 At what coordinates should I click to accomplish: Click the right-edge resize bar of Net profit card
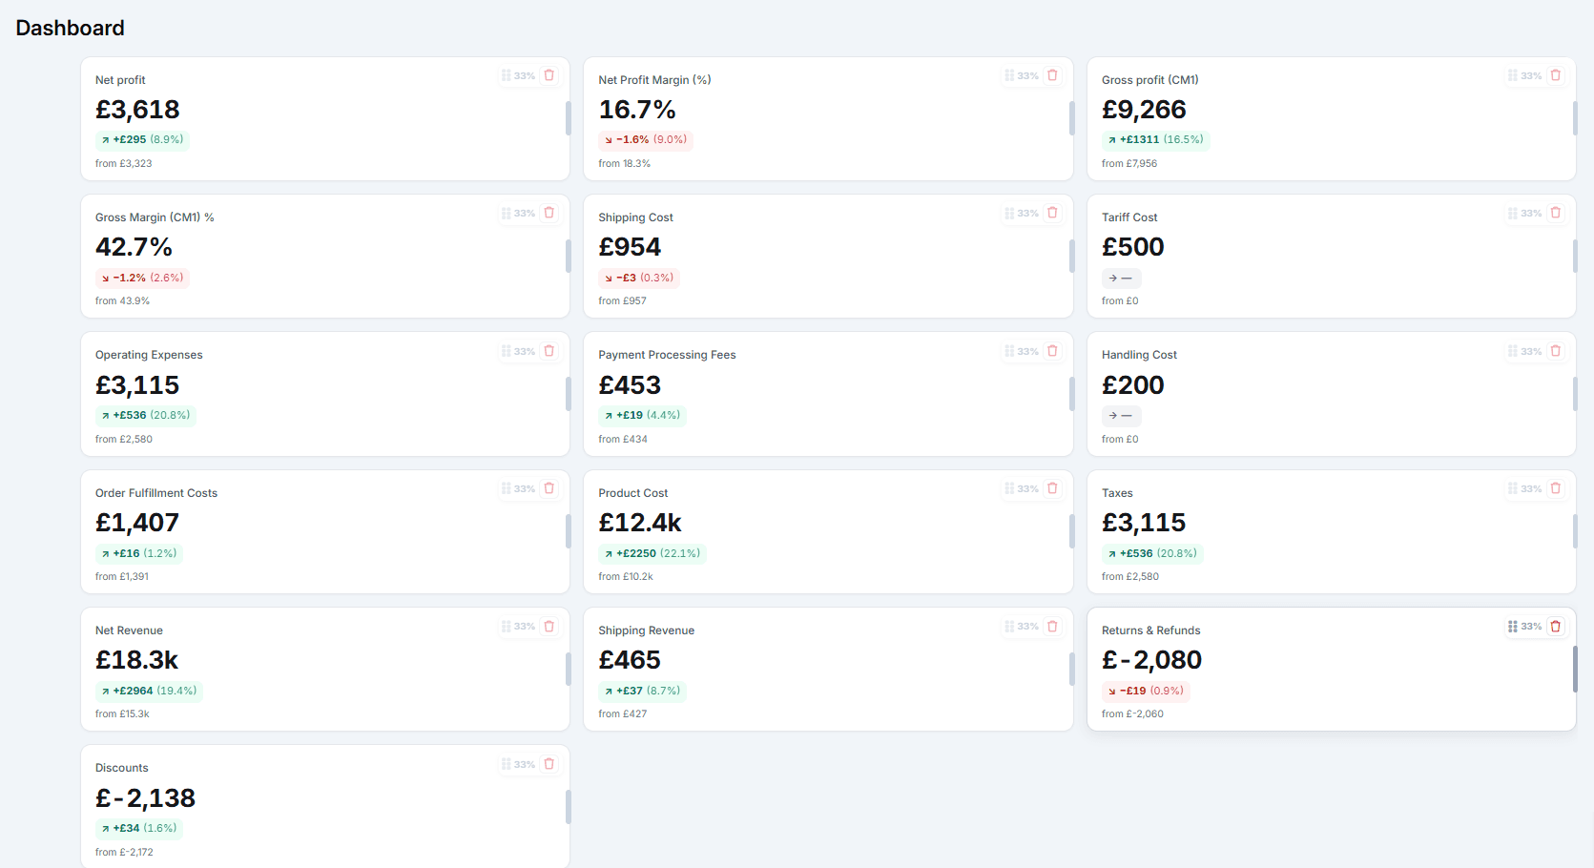point(569,118)
